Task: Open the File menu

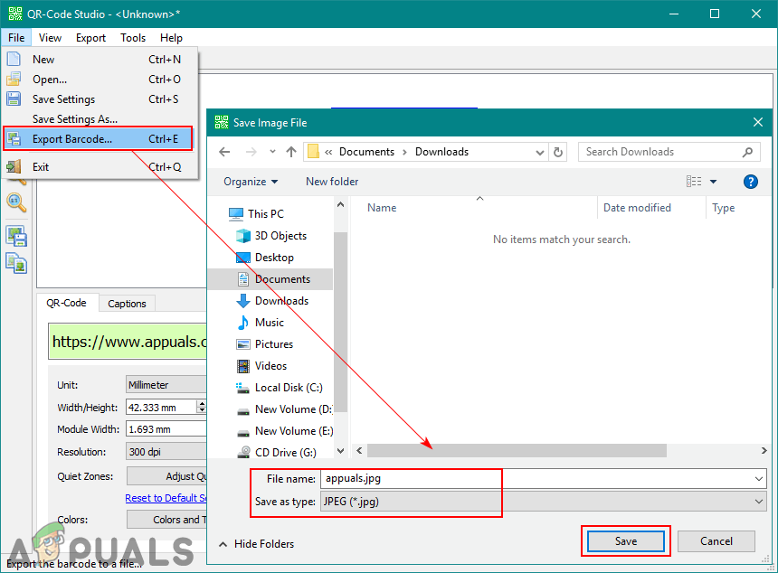Action: pyautogui.click(x=16, y=38)
